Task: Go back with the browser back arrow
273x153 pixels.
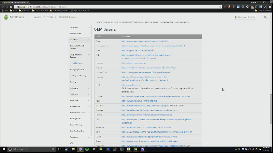Action: coord(3,7)
